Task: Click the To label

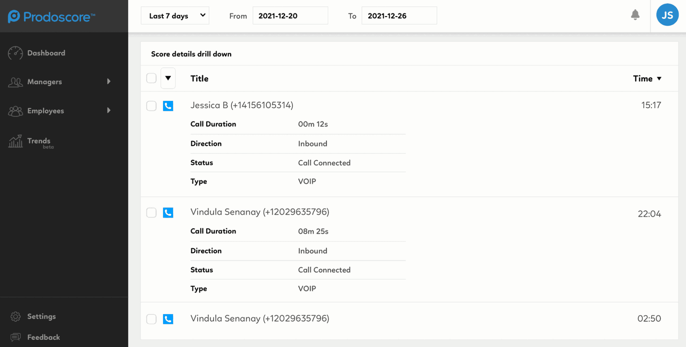Action: pyautogui.click(x=352, y=16)
